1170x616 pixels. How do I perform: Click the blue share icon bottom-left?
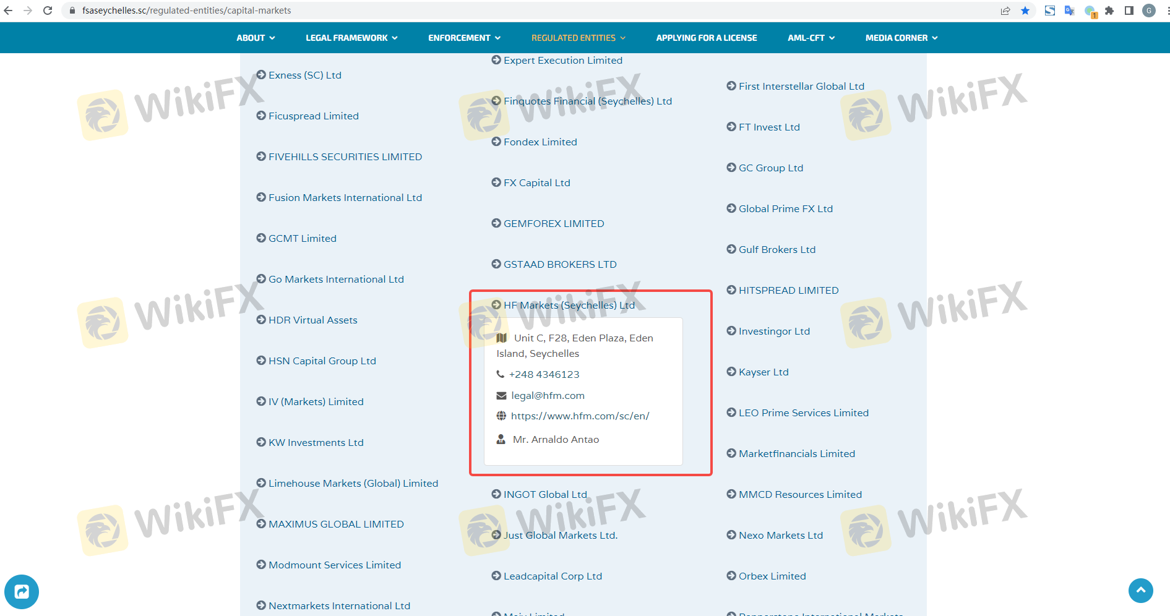tap(22, 592)
